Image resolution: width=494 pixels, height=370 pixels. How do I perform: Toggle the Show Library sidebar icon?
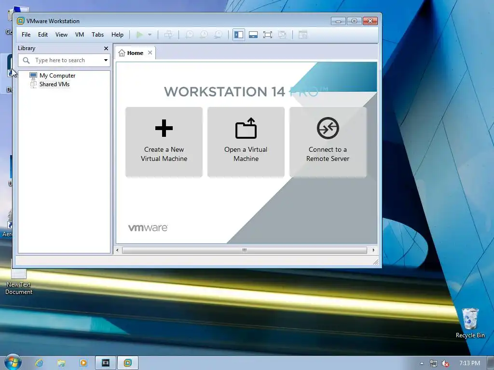coord(239,35)
